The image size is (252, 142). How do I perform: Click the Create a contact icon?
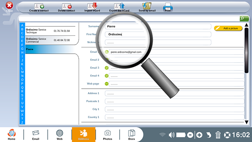coord(39,6)
